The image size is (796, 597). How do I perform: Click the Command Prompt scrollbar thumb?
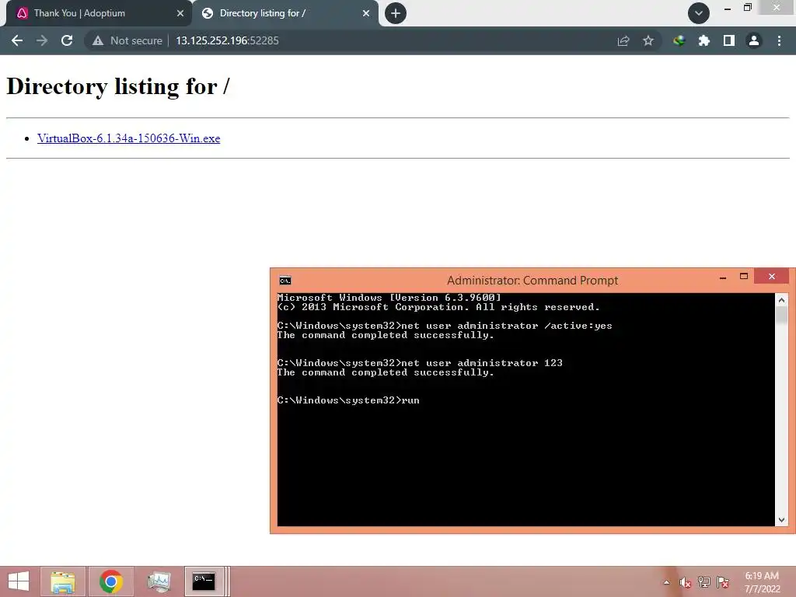coord(781,316)
